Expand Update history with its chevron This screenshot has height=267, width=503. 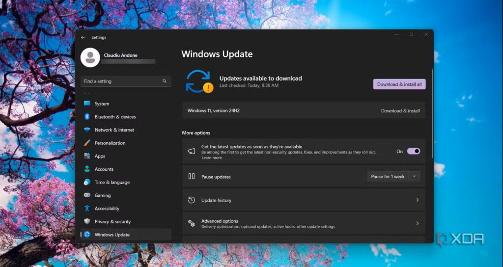click(417, 200)
